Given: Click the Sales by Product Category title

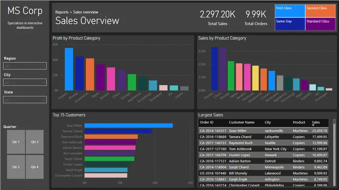Looking at the screenshot, I should click(x=222, y=38).
